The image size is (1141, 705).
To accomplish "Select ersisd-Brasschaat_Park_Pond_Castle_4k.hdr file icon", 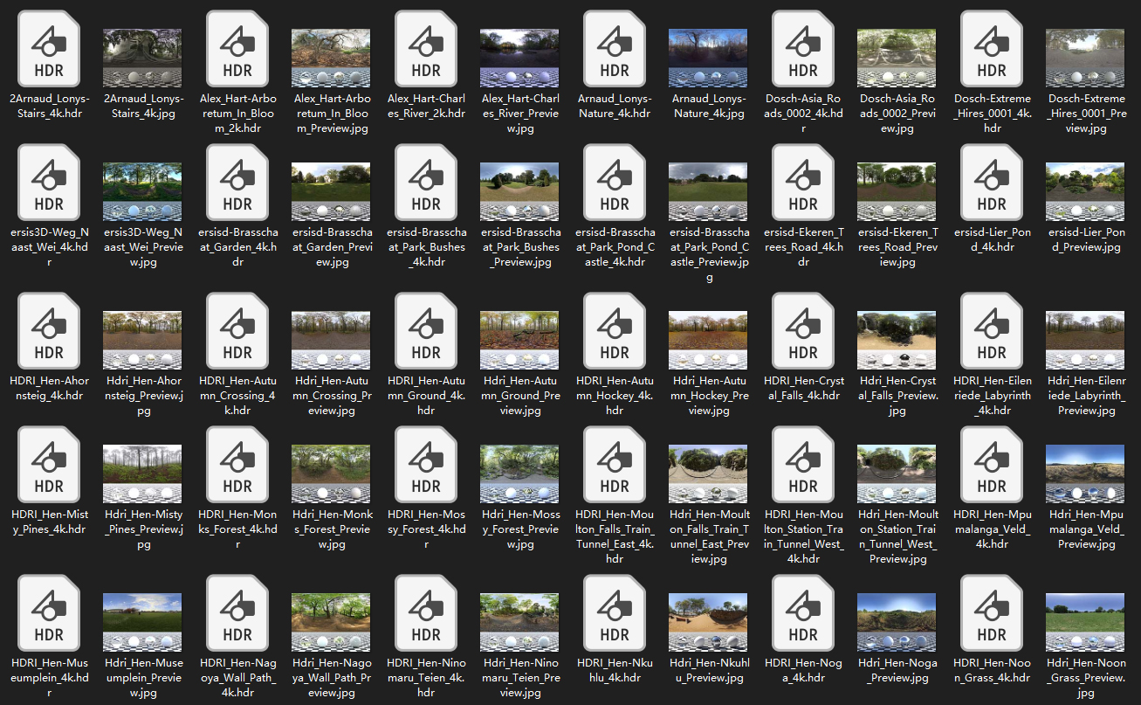I will [615, 183].
